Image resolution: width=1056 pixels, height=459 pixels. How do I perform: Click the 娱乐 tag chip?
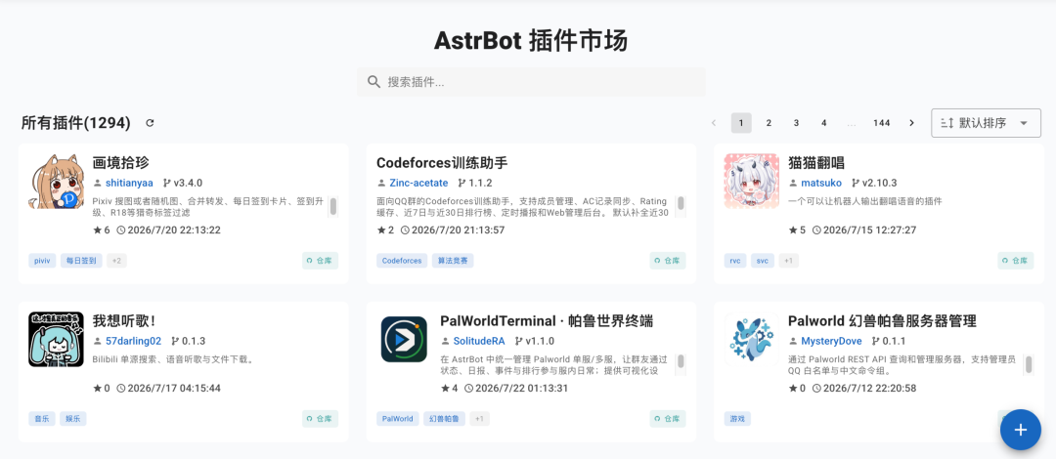pyautogui.click(x=73, y=419)
